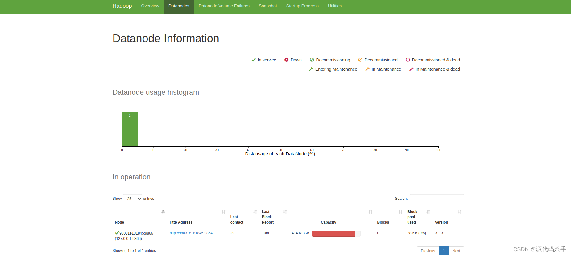The width and height of the screenshot is (571, 255).
Task: Open the Show entries count dropdown
Action: pyautogui.click(x=132, y=199)
